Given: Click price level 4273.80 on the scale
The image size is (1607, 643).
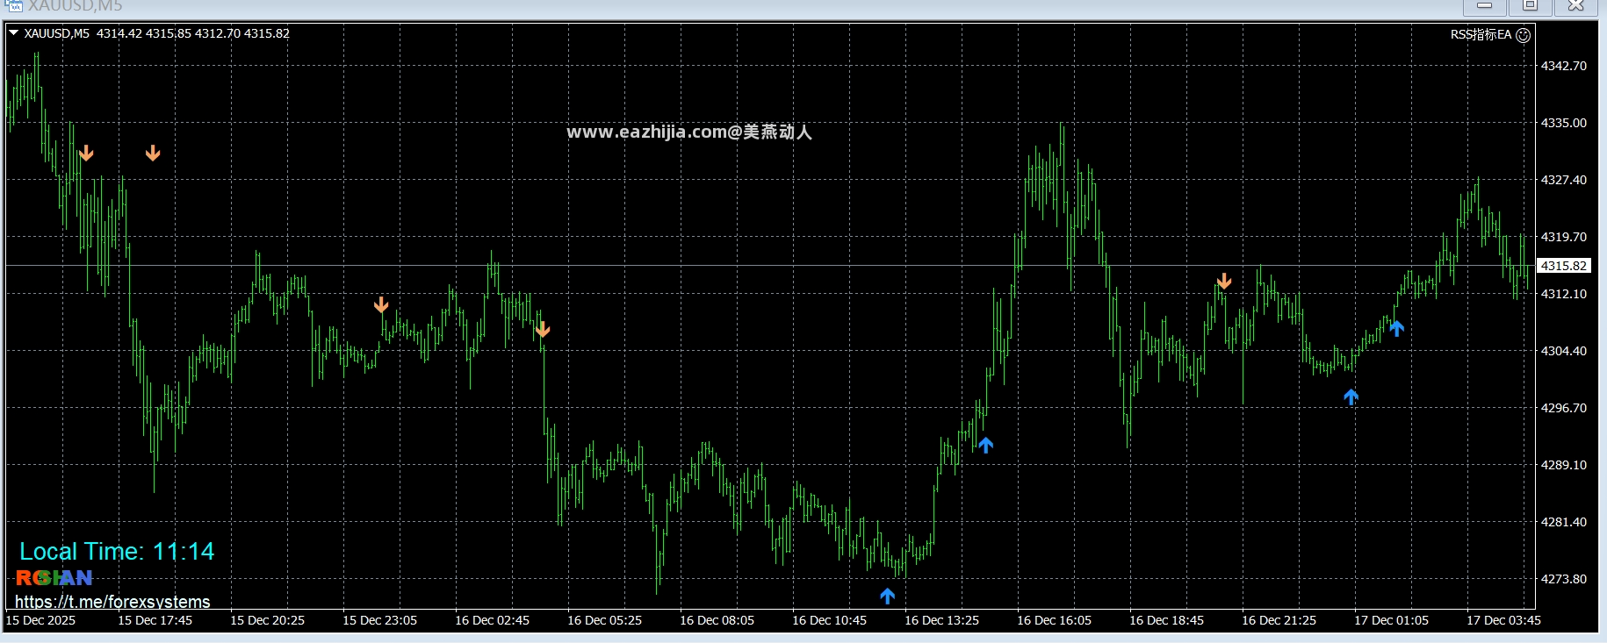Looking at the screenshot, I should click(x=1564, y=579).
